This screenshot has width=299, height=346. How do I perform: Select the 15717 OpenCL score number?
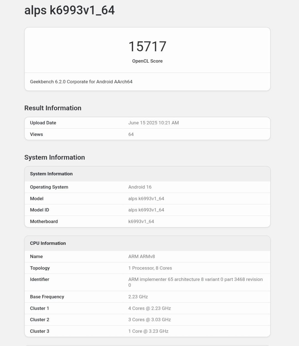tap(147, 46)
